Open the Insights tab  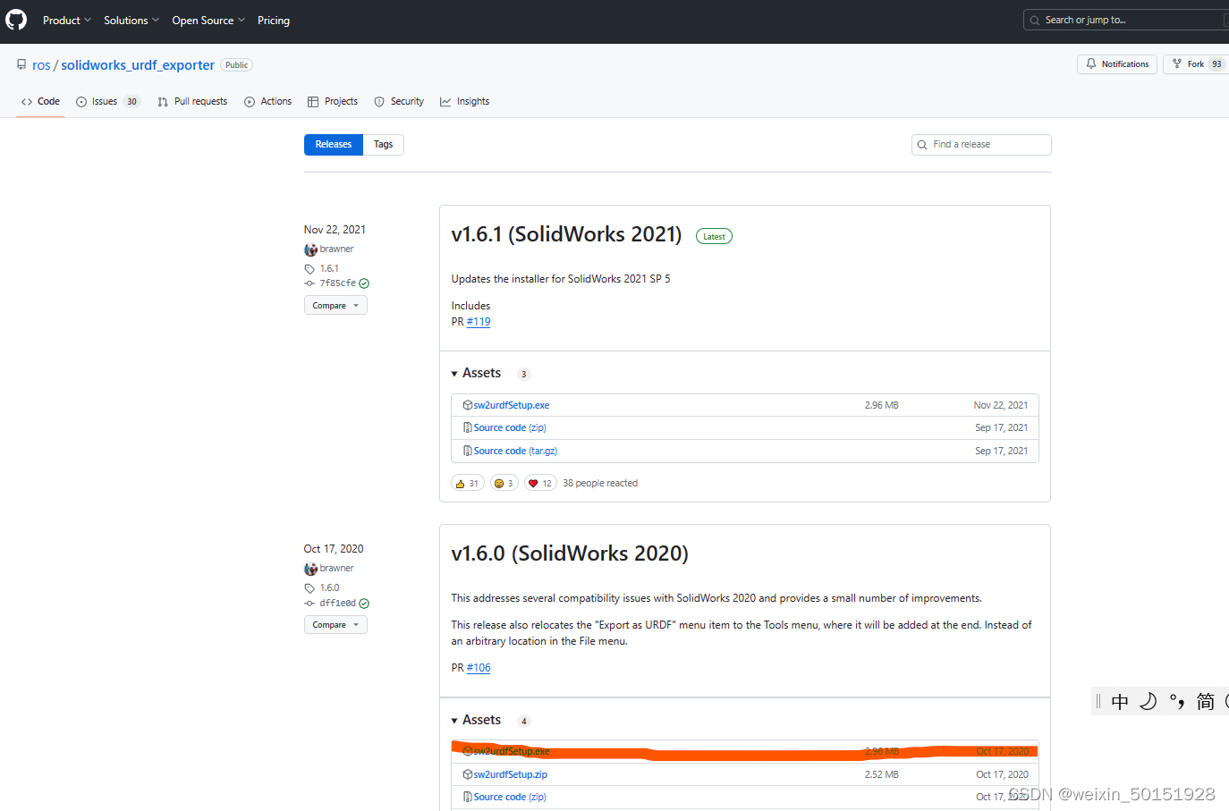tap(465, 102)
